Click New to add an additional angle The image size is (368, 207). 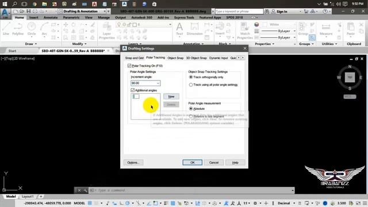[x=171, y=97]
